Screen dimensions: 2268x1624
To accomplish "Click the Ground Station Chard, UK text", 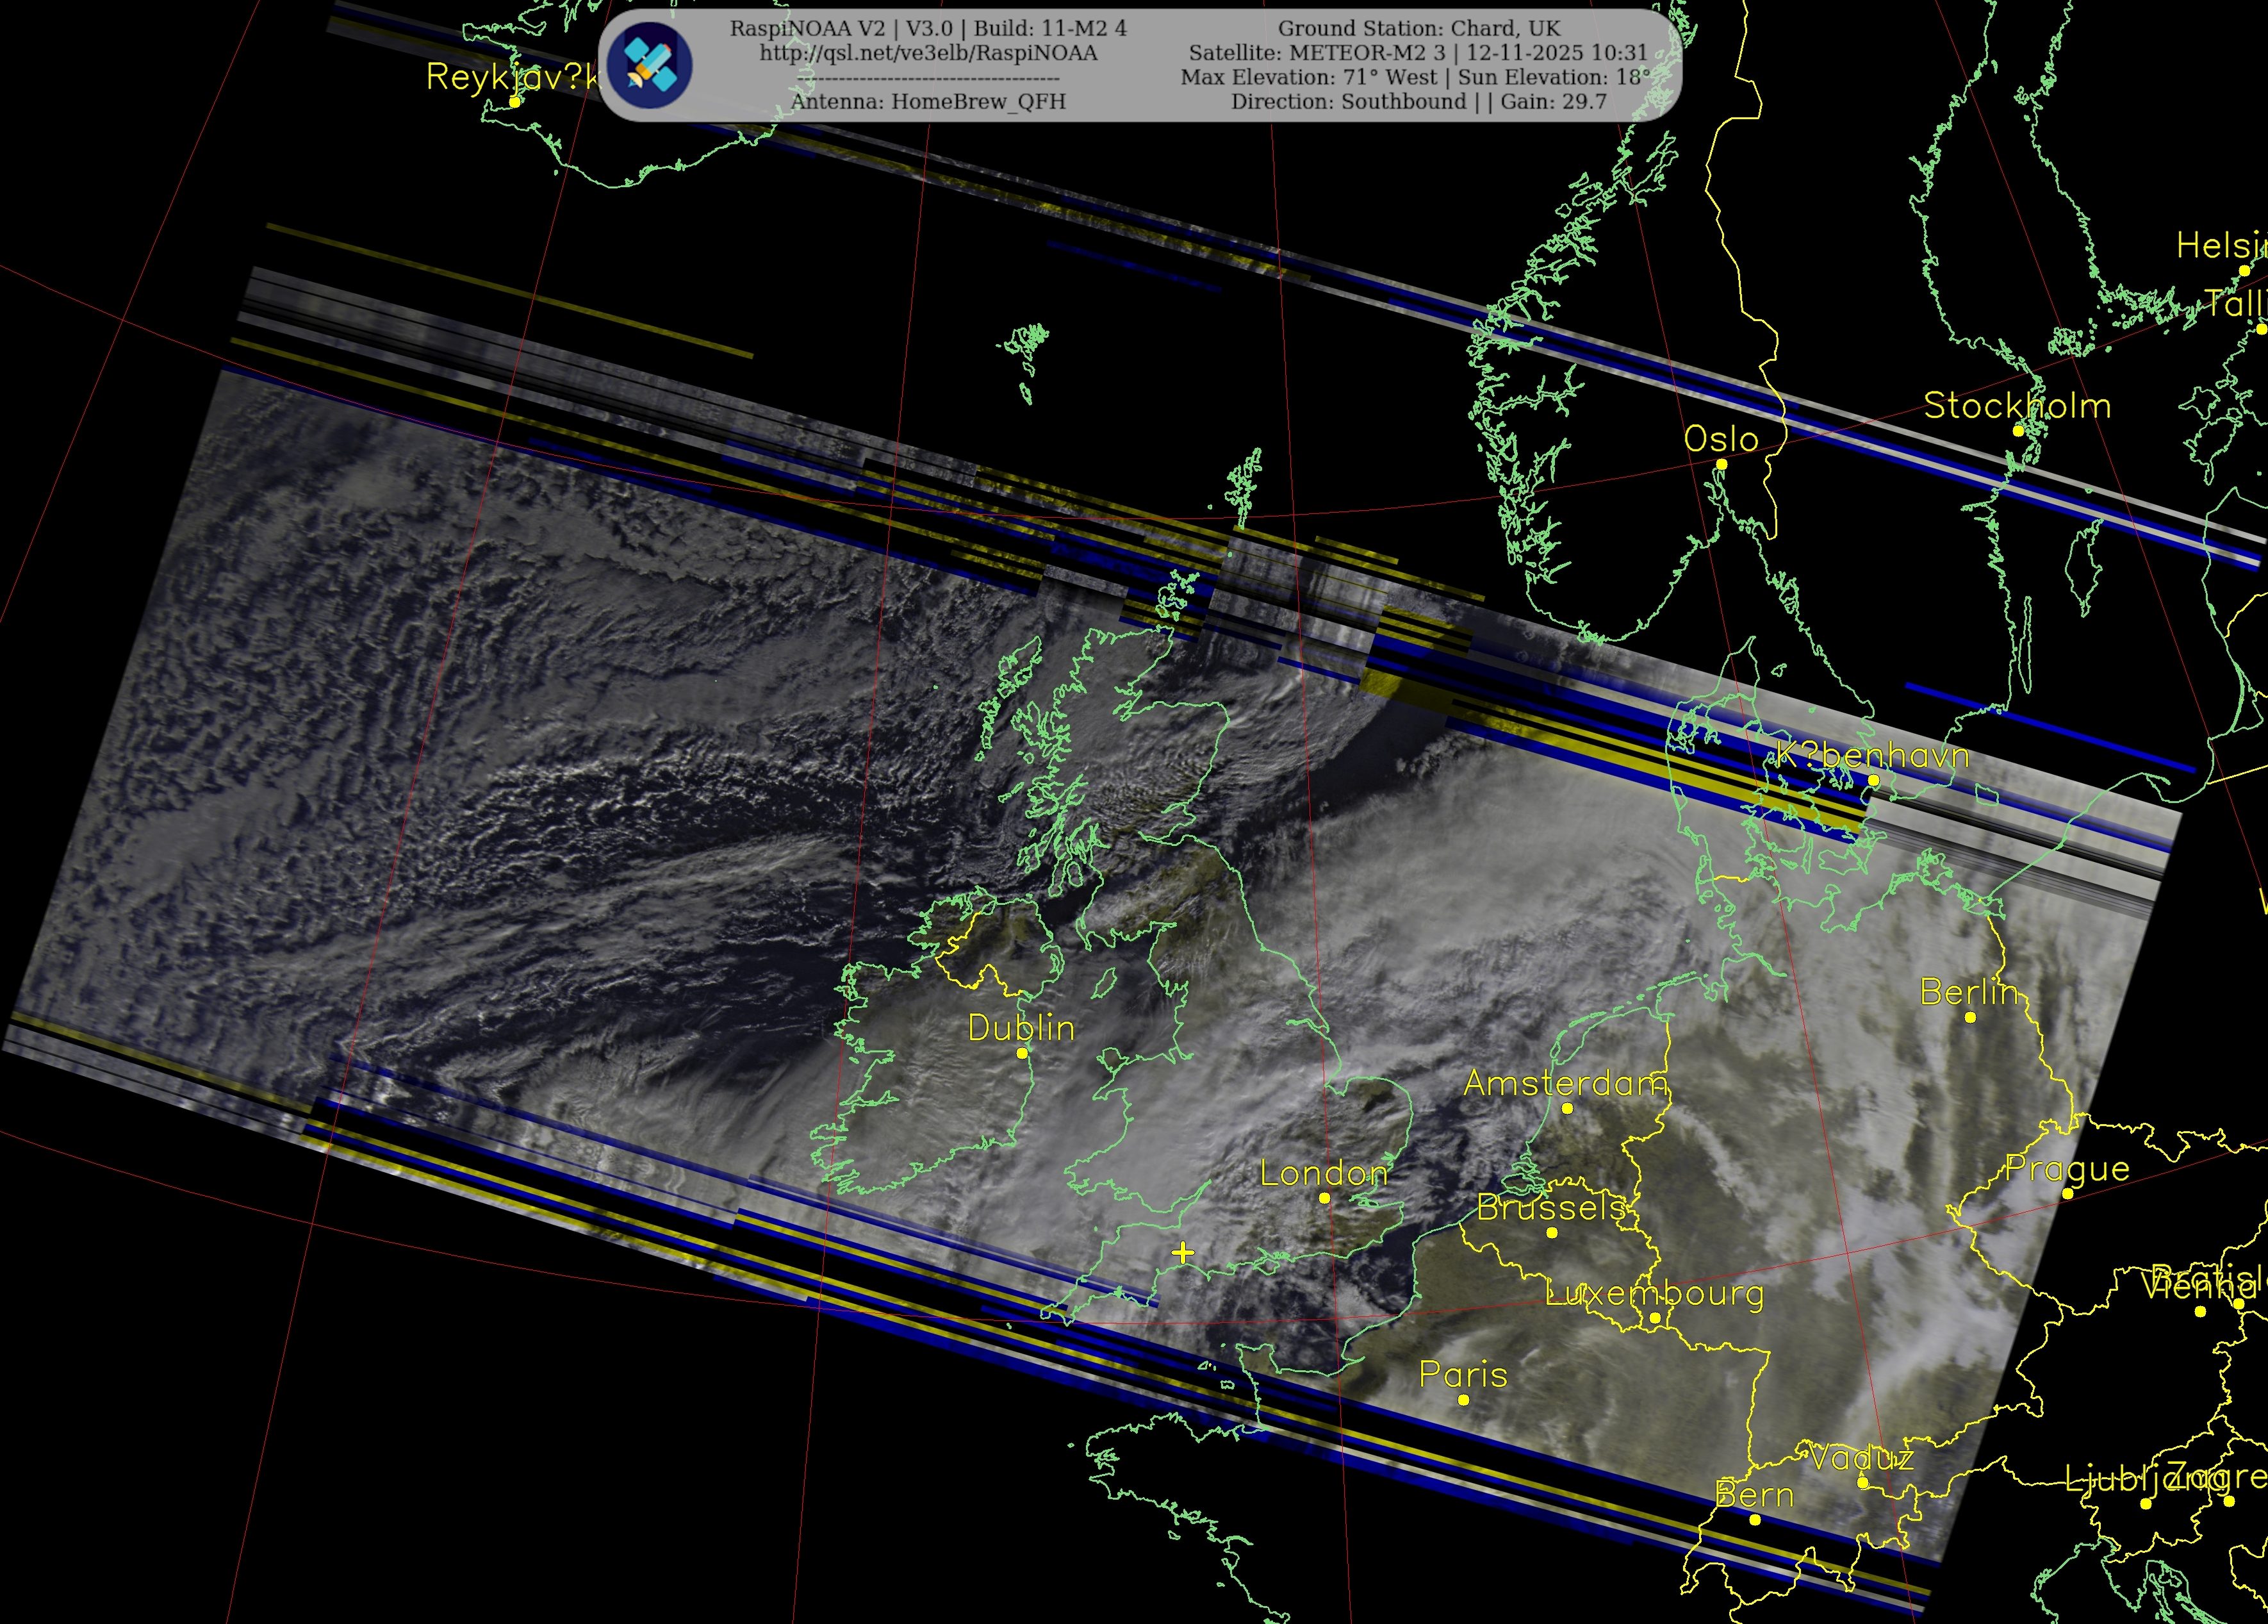I will tap(1418, 28).
